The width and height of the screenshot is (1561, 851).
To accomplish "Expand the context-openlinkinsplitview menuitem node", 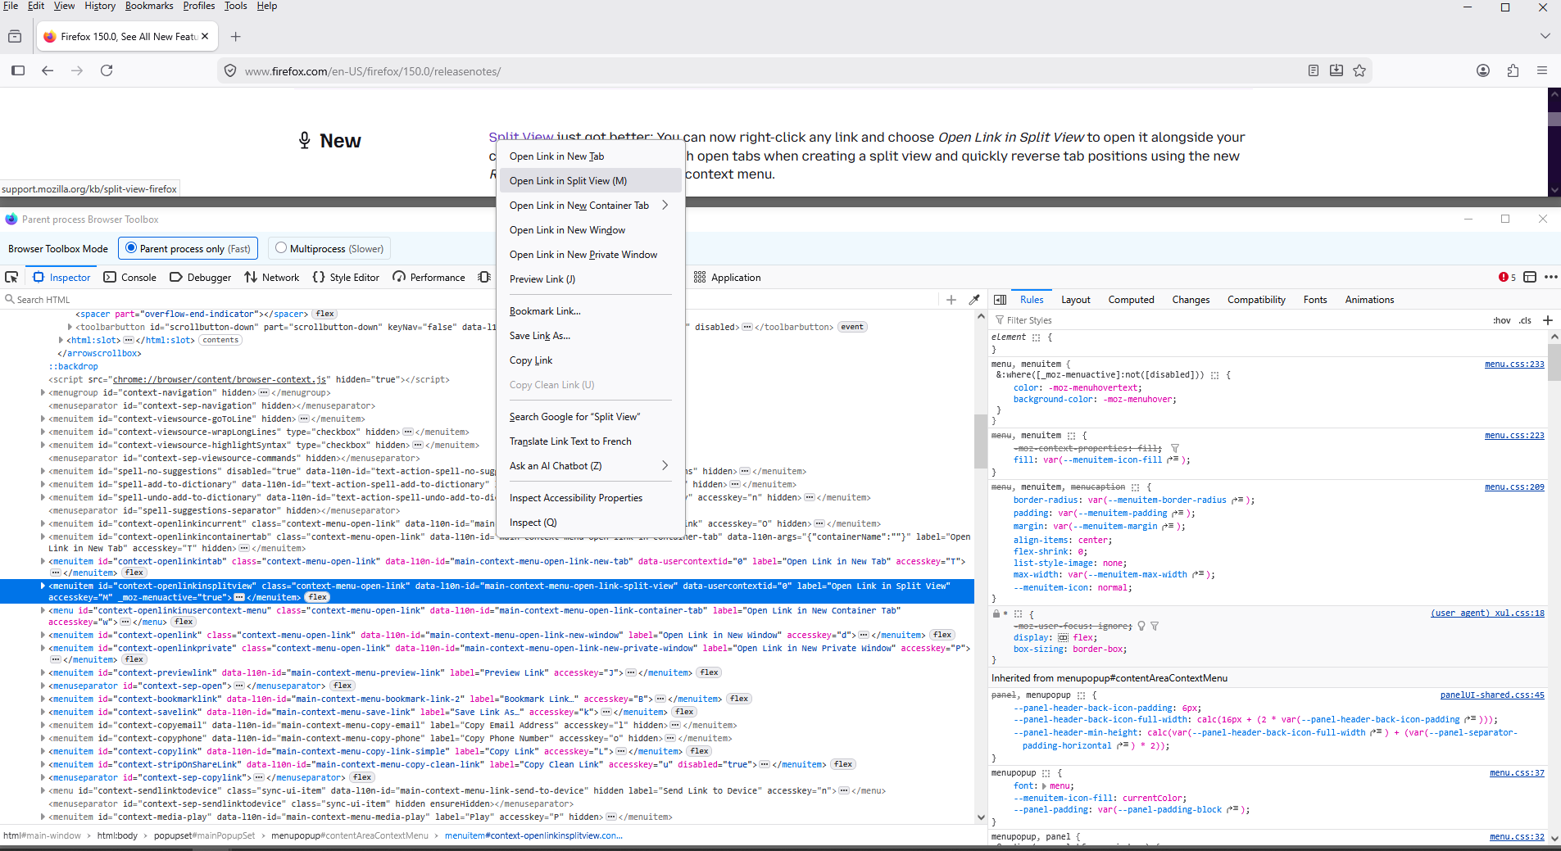I will [43, 586].
